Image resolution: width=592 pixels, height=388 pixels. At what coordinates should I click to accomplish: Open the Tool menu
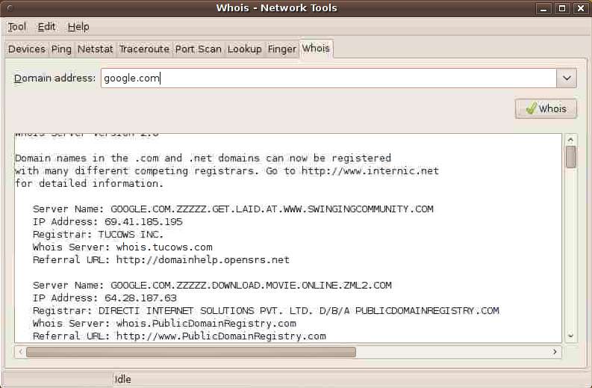(17, 27)
